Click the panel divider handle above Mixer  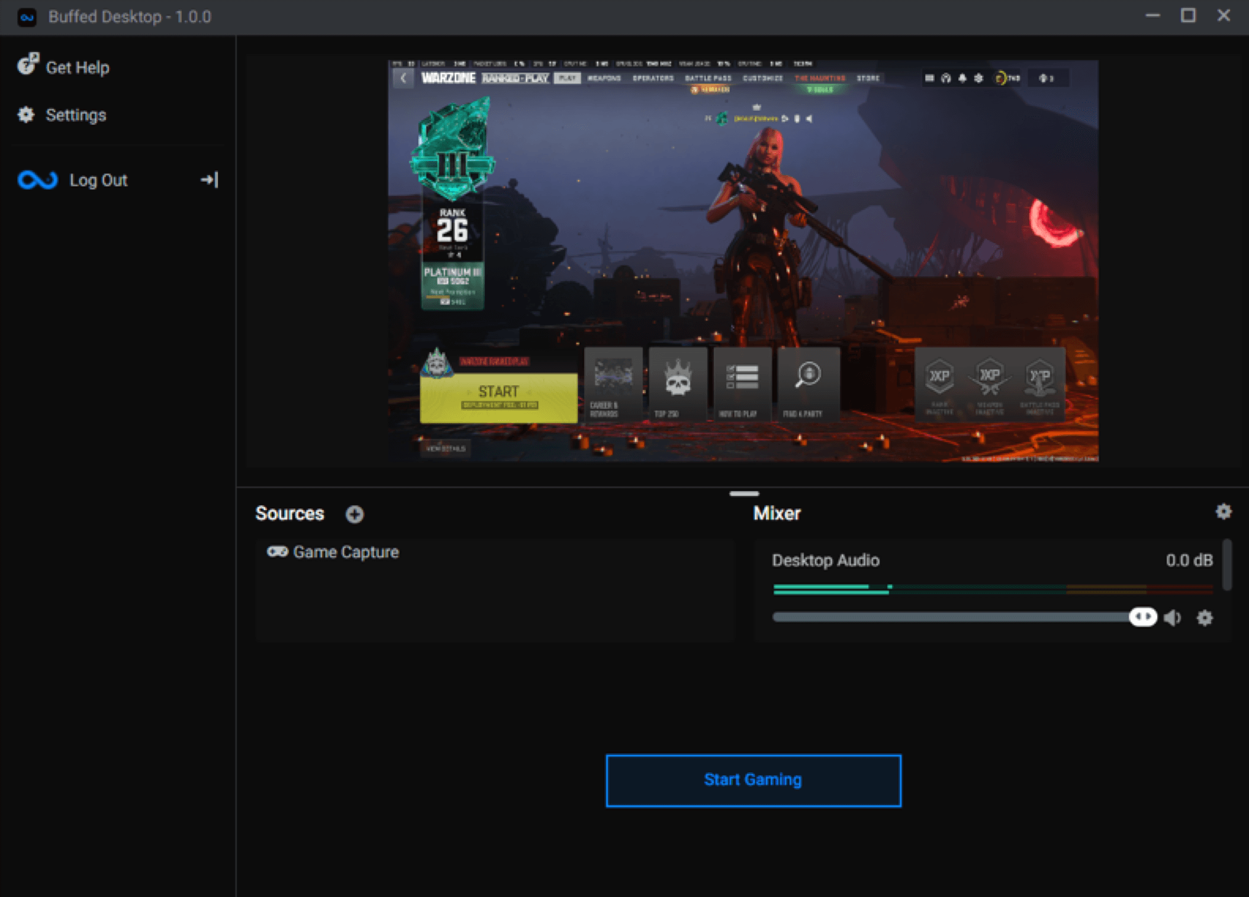pos(744,493)
